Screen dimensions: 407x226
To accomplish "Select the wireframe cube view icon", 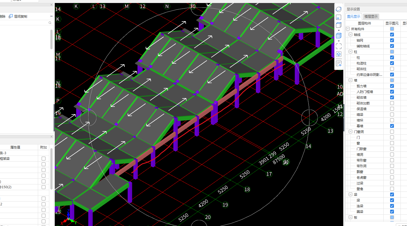I will coord(338,25).
